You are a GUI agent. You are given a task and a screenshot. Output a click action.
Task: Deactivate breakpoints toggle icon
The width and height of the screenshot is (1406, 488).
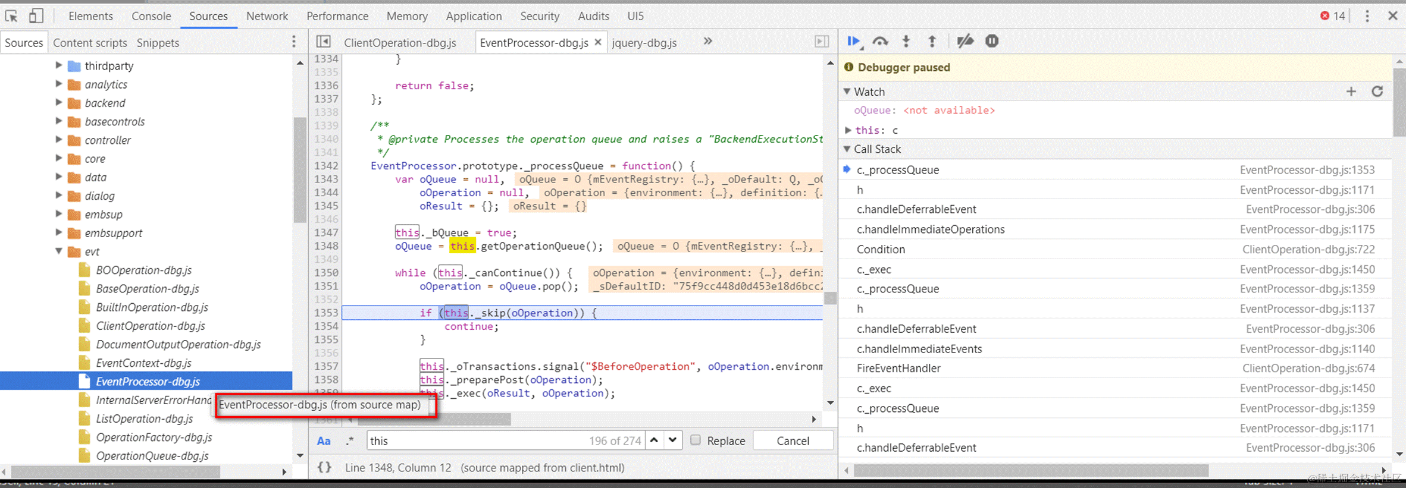click(965, 42)
